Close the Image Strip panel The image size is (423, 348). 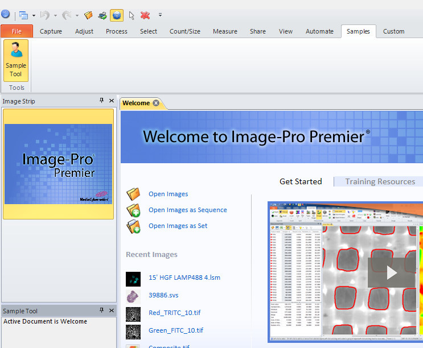(112, 101)
